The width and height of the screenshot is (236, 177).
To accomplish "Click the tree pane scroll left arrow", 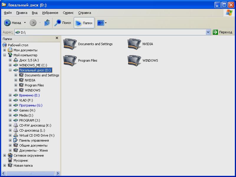I will (x=4, y=173).
